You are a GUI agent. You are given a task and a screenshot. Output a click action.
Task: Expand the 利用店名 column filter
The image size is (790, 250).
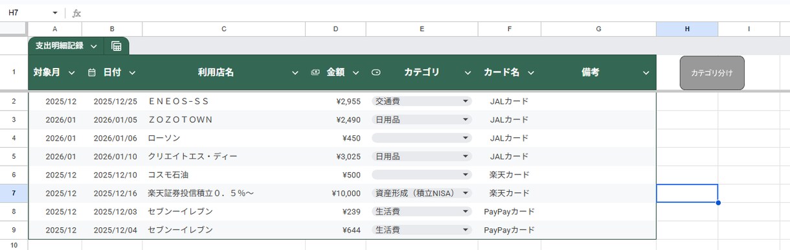295,73
